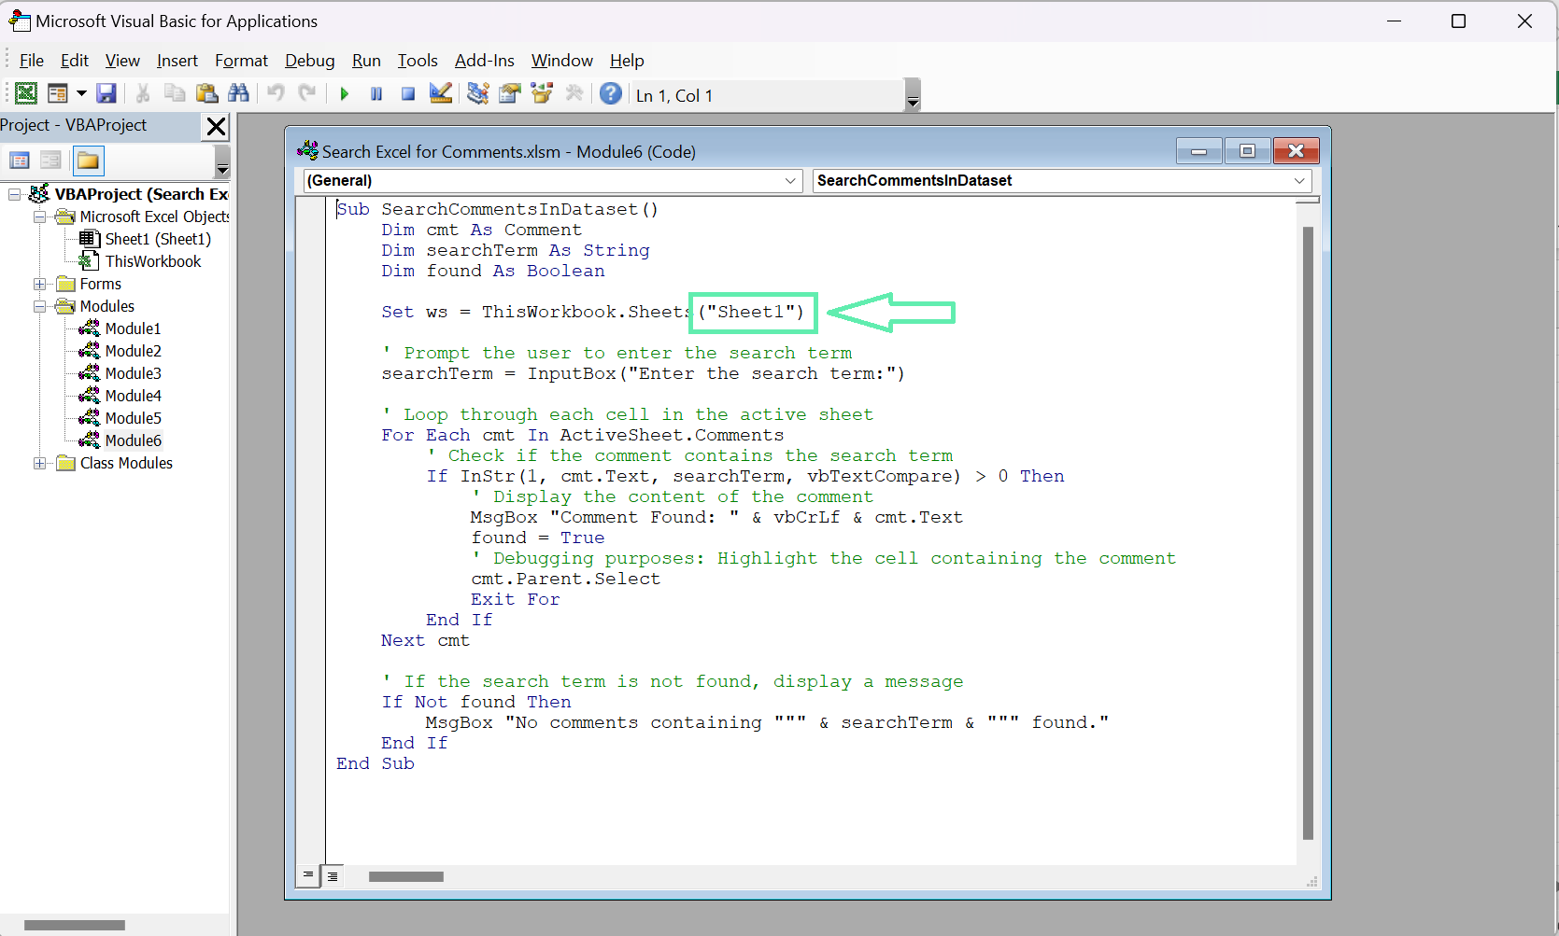
Task: Click the code window vertical scrollbar
Action: pyautogui.click(x=1308, y=532)
